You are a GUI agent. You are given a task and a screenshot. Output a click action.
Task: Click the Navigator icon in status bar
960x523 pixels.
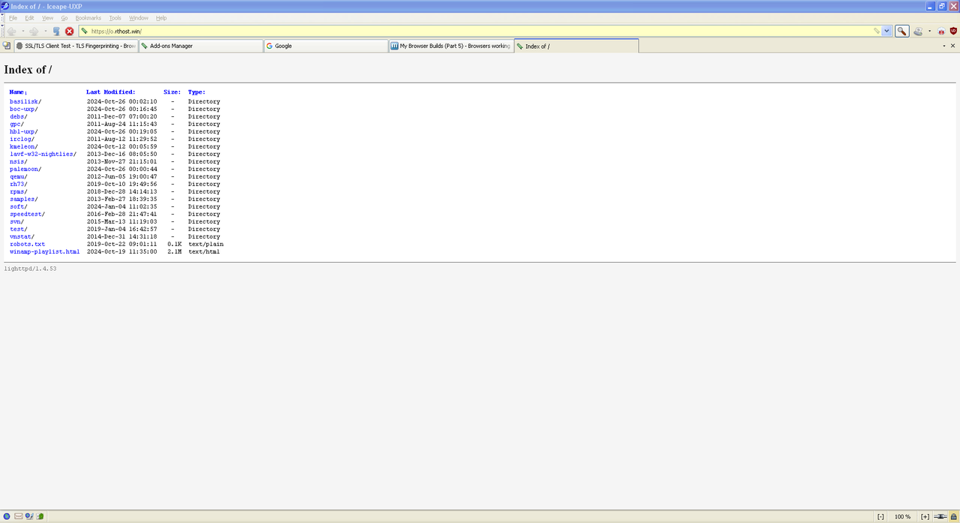tap(7, 516)
